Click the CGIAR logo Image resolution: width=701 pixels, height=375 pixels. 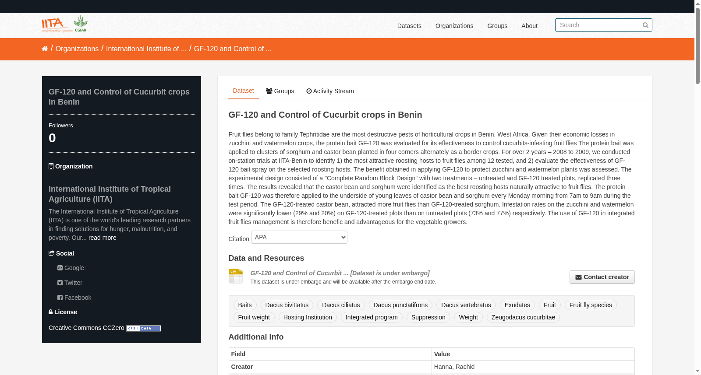coord(81,24)
